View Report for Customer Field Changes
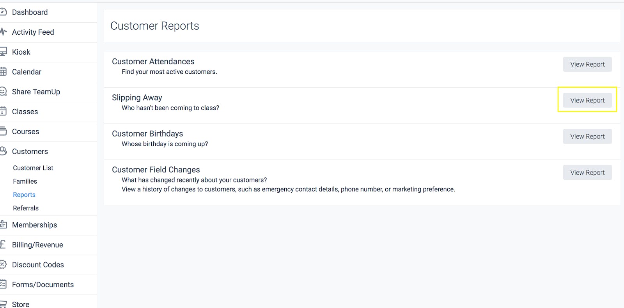Viewport: 624px width, 308px height. tap(587, 172)
